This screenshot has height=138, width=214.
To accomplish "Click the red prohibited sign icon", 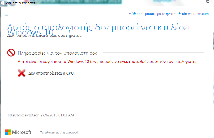I will pos(11,52).
